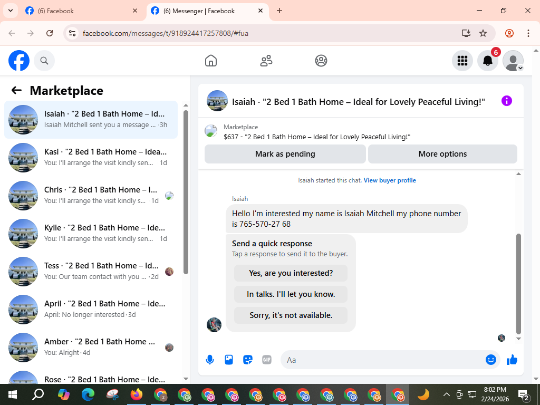Screen dimensions: 540x405
Task: Attach a file with the photo icon
Action: pos(229,360)
